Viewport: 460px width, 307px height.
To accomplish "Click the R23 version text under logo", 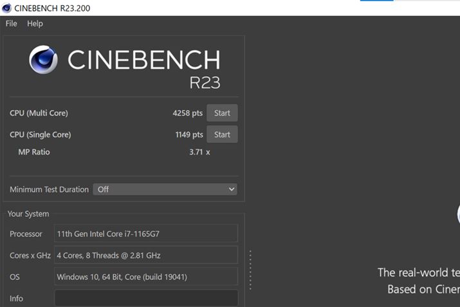I will (x=205, y=83).
